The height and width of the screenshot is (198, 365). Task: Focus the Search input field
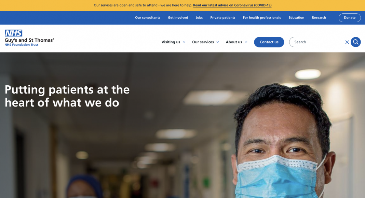tap(317, 42)
